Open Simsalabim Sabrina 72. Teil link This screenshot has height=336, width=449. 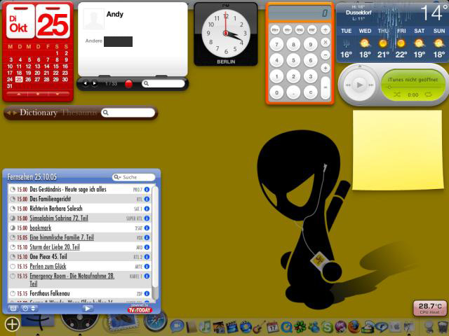coord(59,218)
